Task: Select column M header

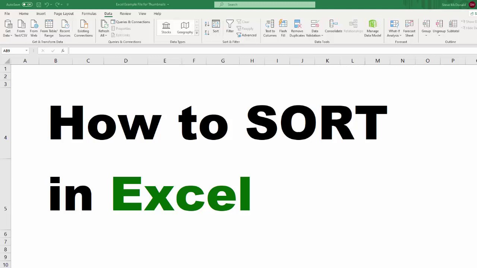Action: 378,61
